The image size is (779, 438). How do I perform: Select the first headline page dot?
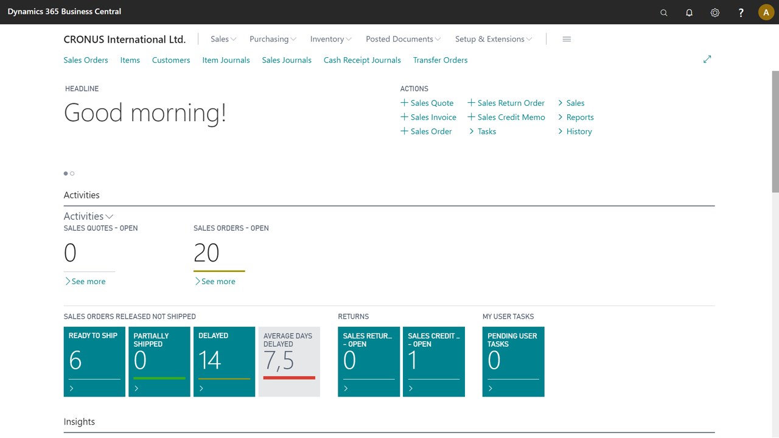[x=66, y=173]
